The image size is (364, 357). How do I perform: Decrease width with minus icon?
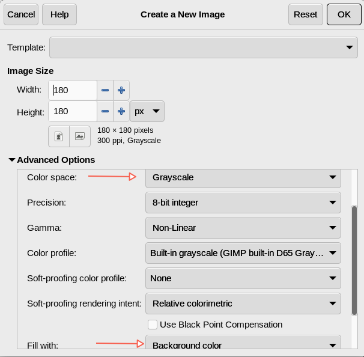(105, 90)
